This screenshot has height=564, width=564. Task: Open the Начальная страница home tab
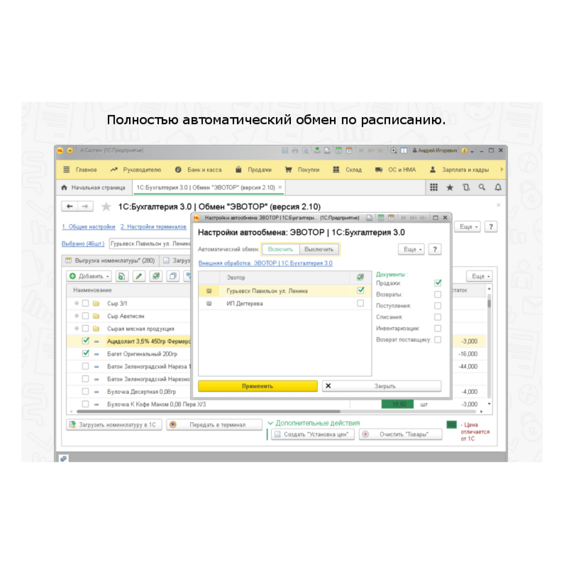tap(93, 188)
